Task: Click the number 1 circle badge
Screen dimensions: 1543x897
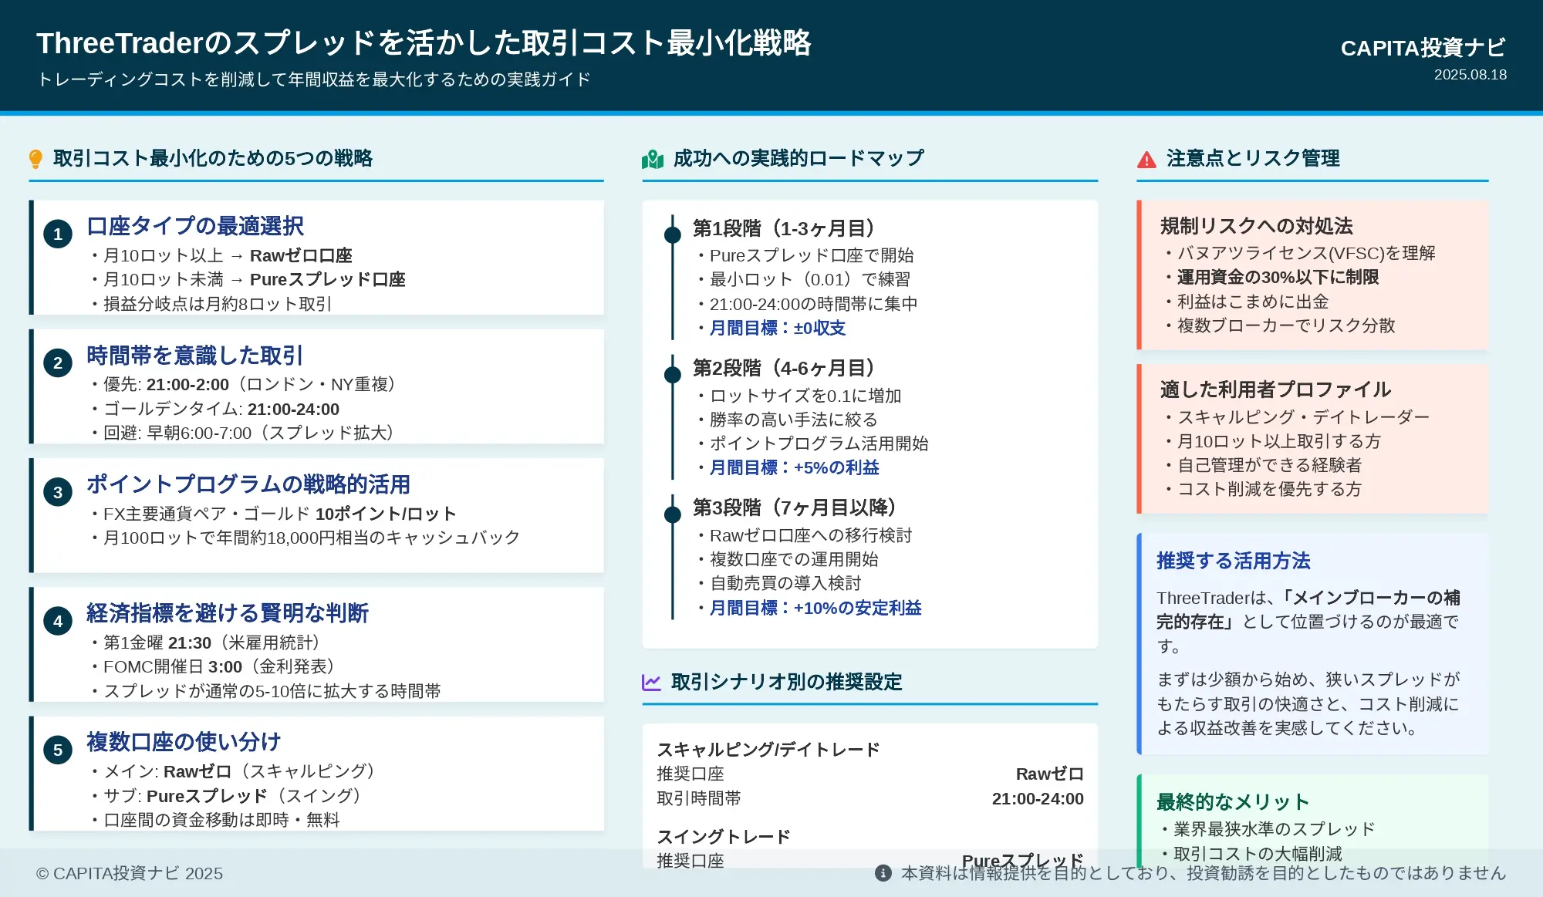Action: pyautogui.click(x=58, y=234)
